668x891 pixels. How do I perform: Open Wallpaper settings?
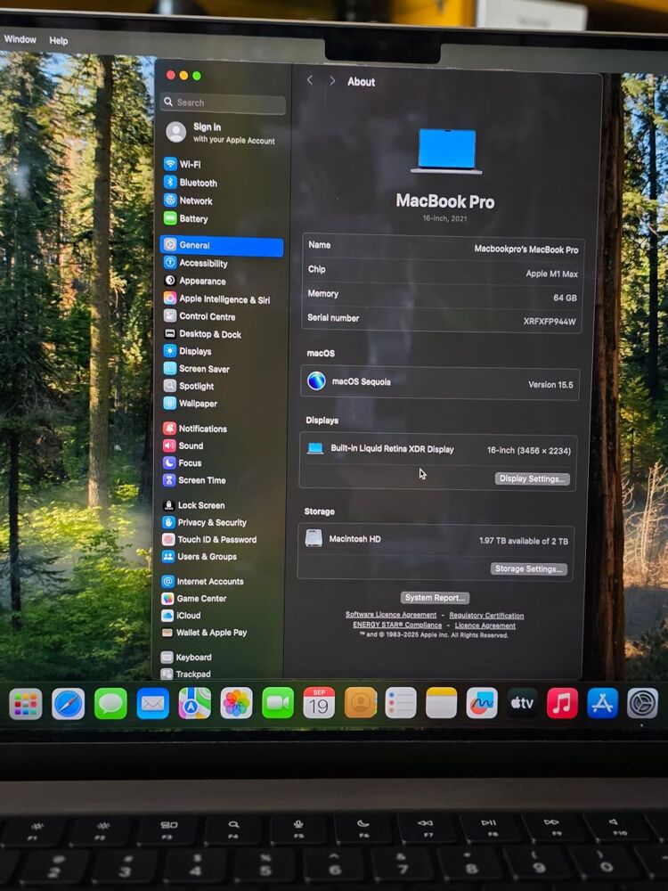[x=191, y=404]
